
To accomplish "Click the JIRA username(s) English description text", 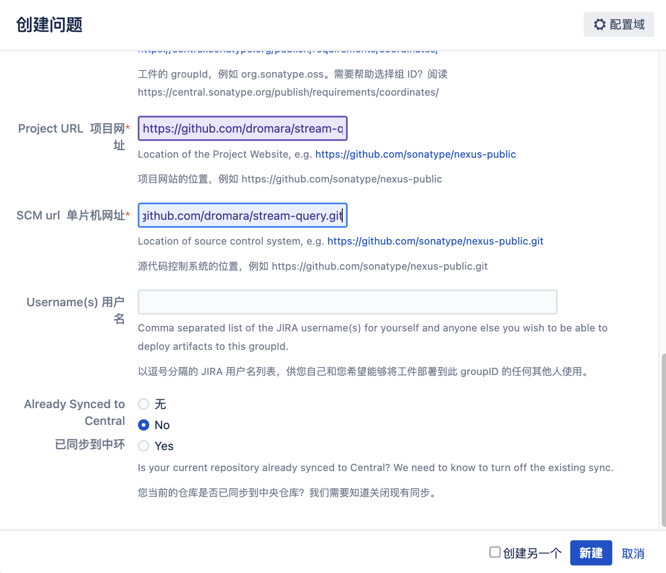I will 372,328.
